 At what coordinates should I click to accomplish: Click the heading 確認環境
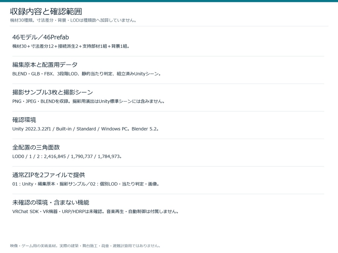(24, 120)
